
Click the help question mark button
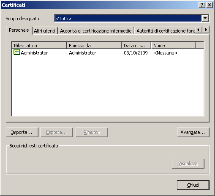[x=202, y=5]
